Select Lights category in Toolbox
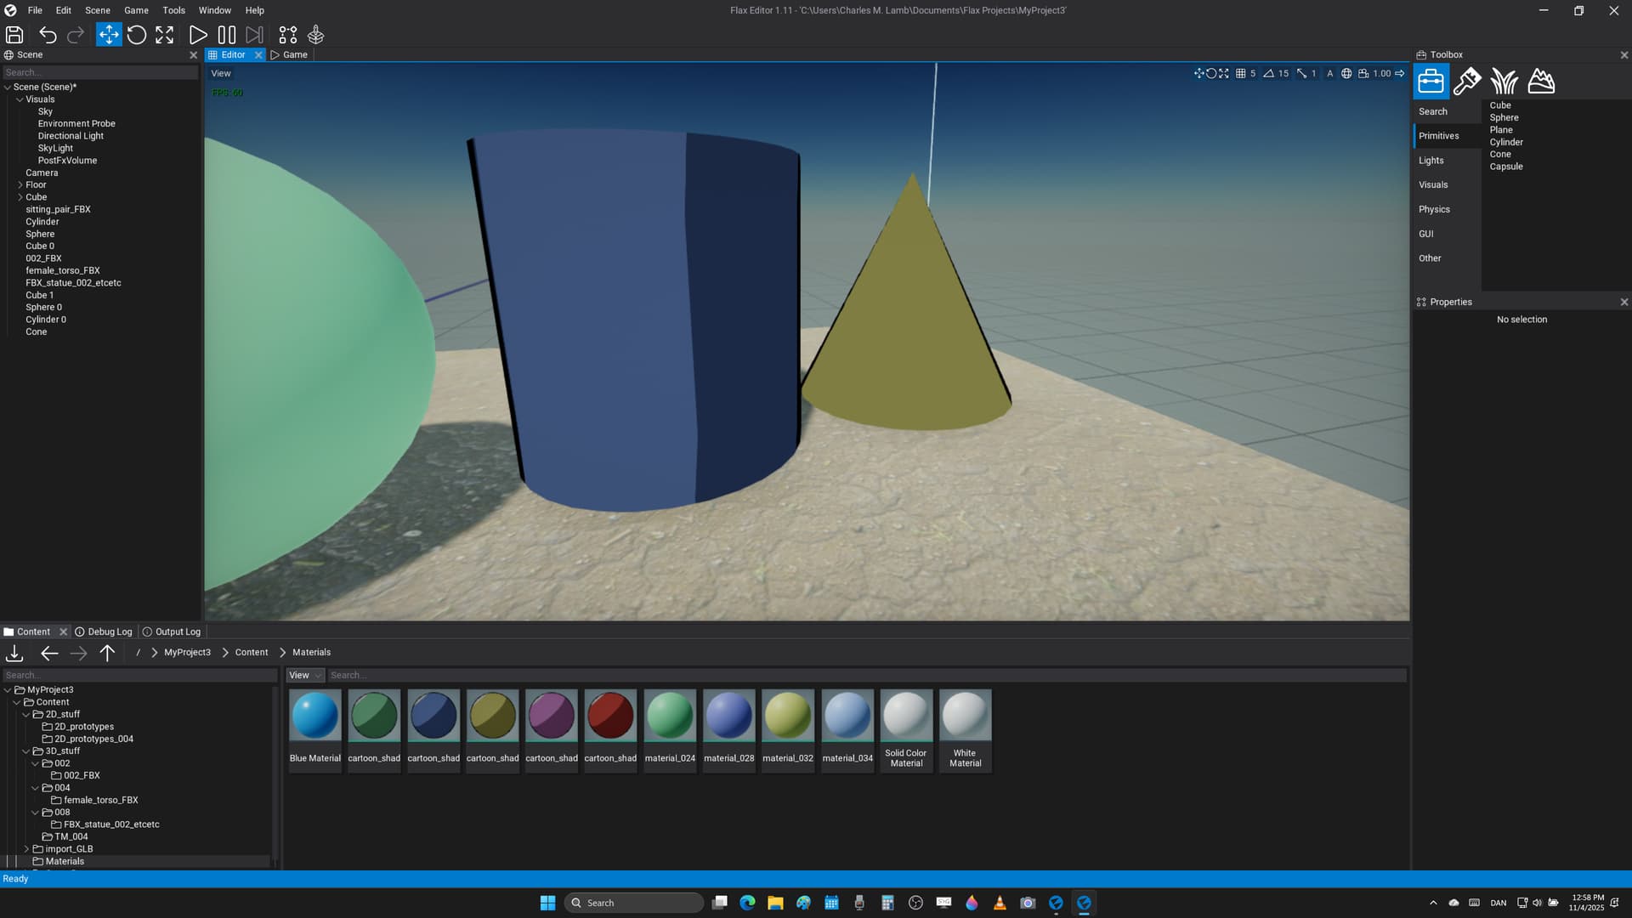The height and width of the screenshot is (918, 1632). [1431, 161]
